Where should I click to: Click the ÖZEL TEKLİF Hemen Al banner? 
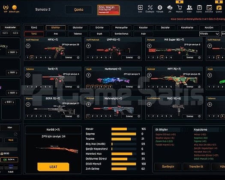[x=108, y=10]
